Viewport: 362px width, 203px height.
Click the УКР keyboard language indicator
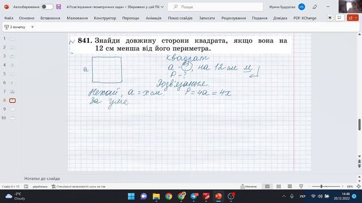click(303, 196)
